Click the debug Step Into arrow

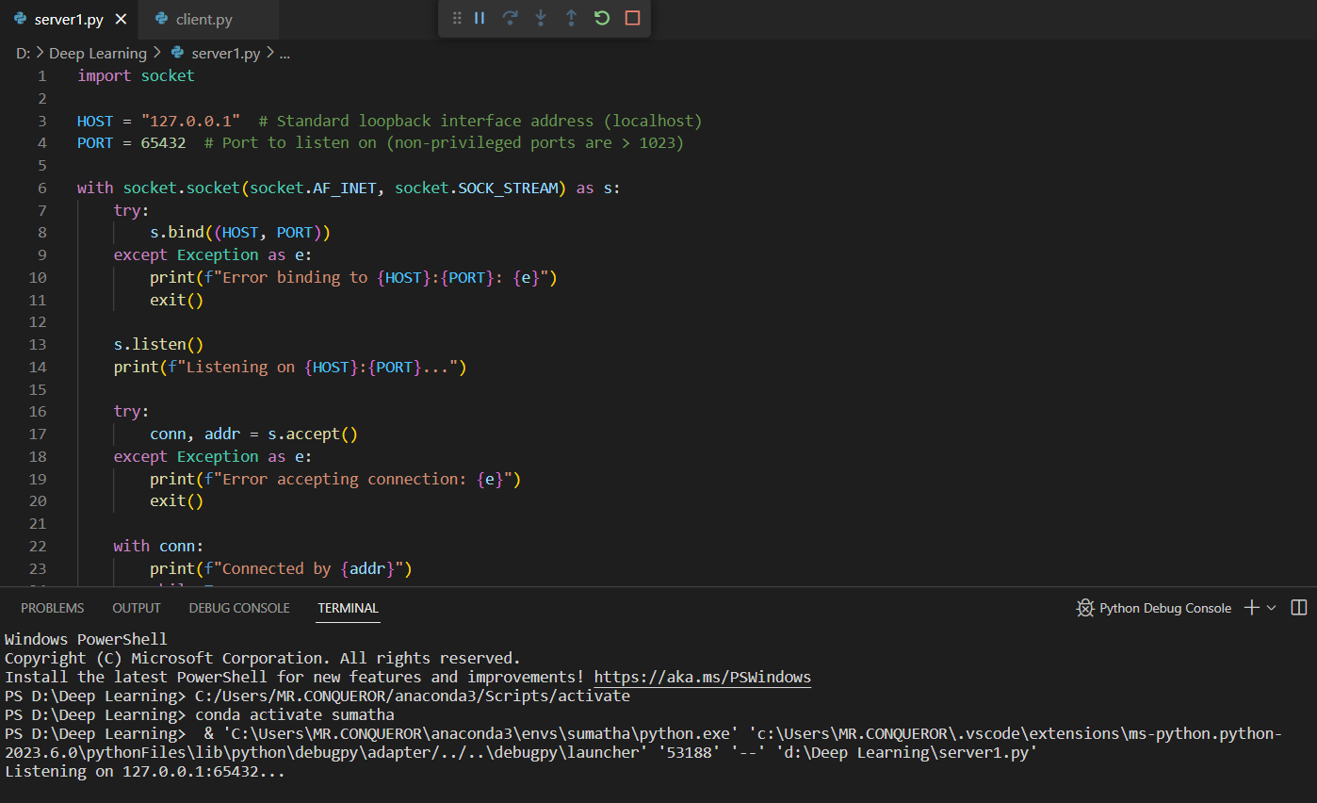tap(541, 18)
